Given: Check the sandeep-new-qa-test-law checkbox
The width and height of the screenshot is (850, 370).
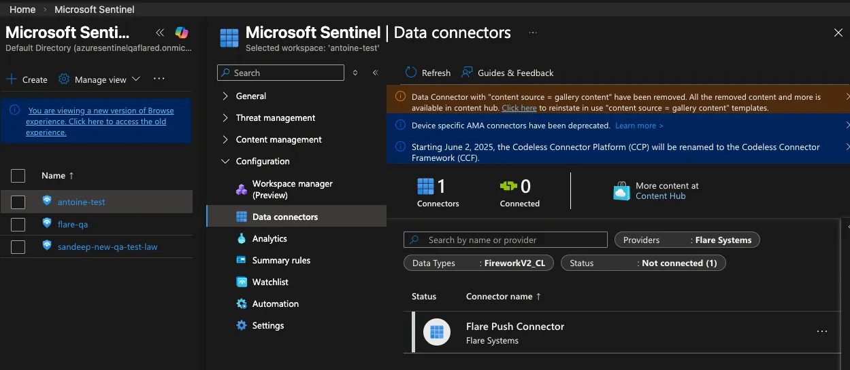Looking at the screenshot, I should [x=18, y=246].
